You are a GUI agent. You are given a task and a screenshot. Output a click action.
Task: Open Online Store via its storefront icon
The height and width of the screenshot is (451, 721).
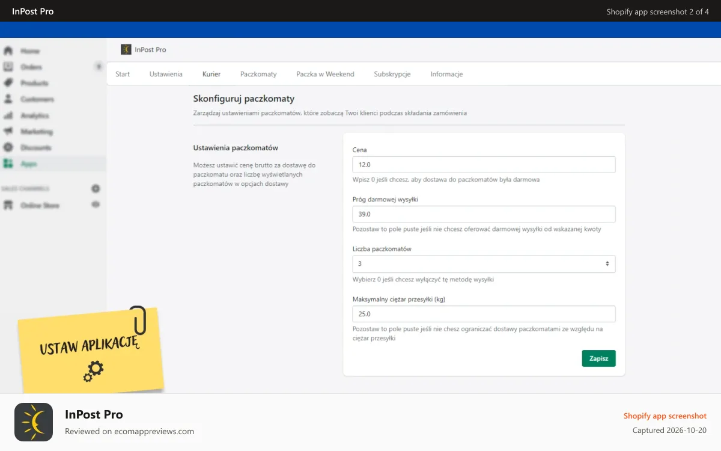coord(8,205)
